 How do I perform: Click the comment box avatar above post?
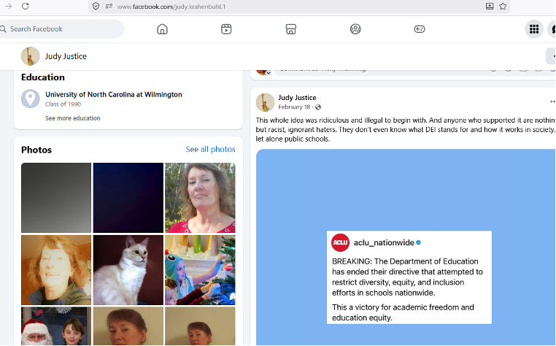coord(263,71)
